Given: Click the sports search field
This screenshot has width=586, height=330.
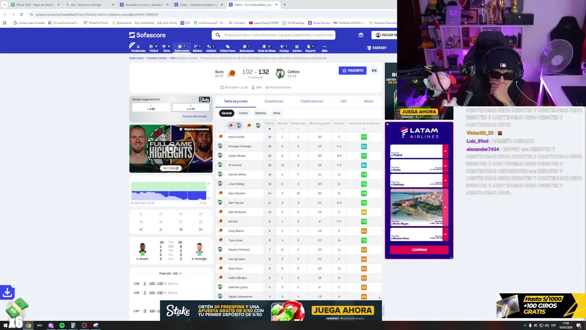Looking at the screenshot, I should (273, 35).
